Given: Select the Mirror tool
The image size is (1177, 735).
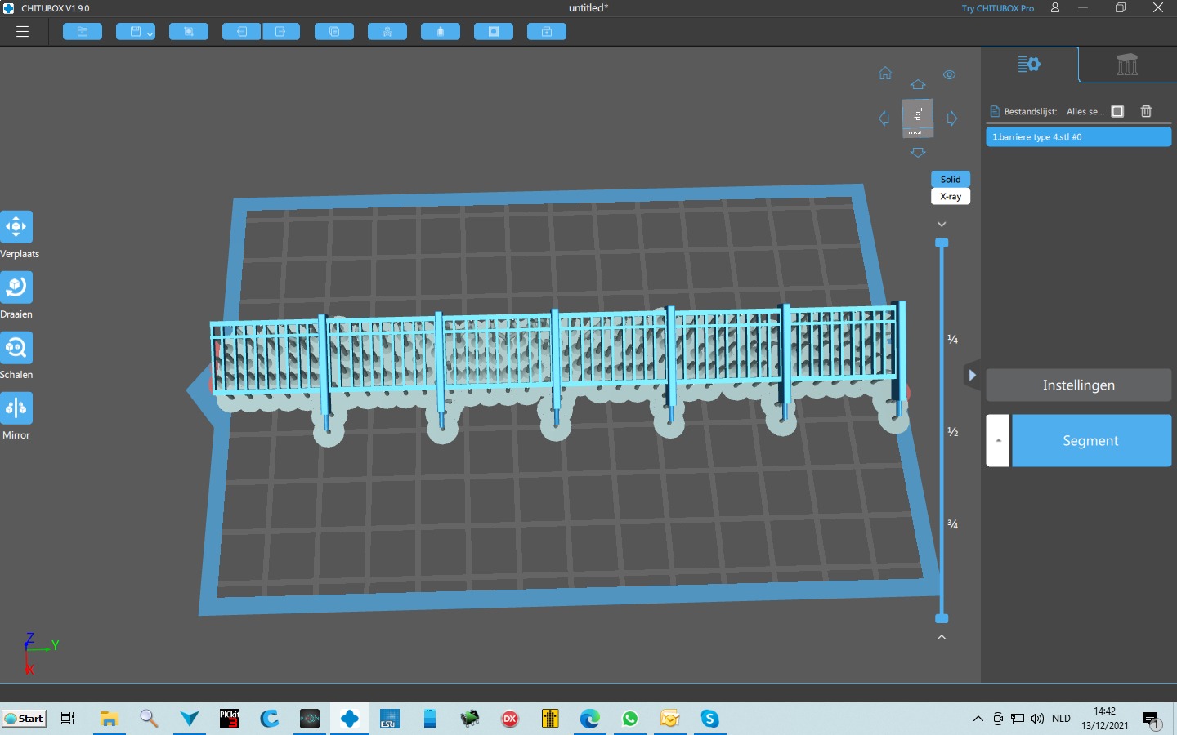Looking at the screenshot, I should [x=16, y=408].
